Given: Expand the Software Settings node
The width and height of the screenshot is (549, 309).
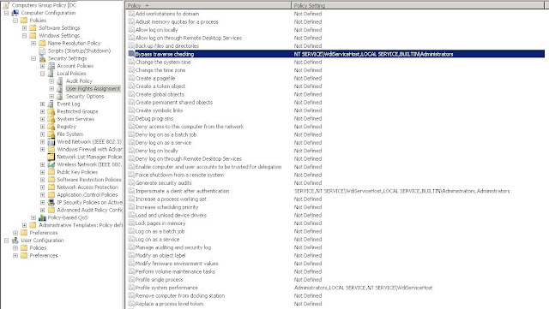Looking at the screenshot, I should pyautogui.click(x=25, y=28).
